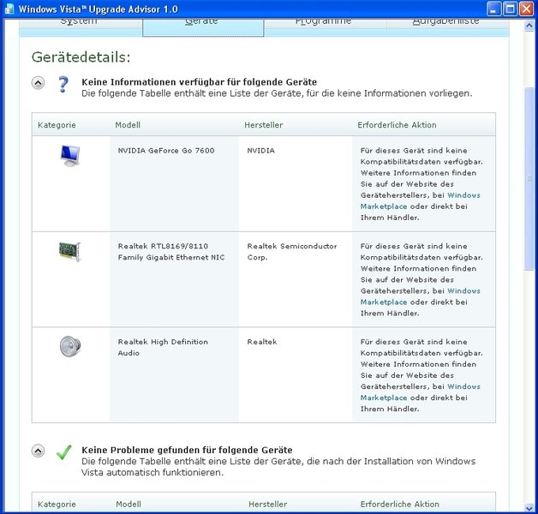Click the speaker icon for Realtek Audio
The width and height of the screenshot is (538, 514).
point(70,346)
